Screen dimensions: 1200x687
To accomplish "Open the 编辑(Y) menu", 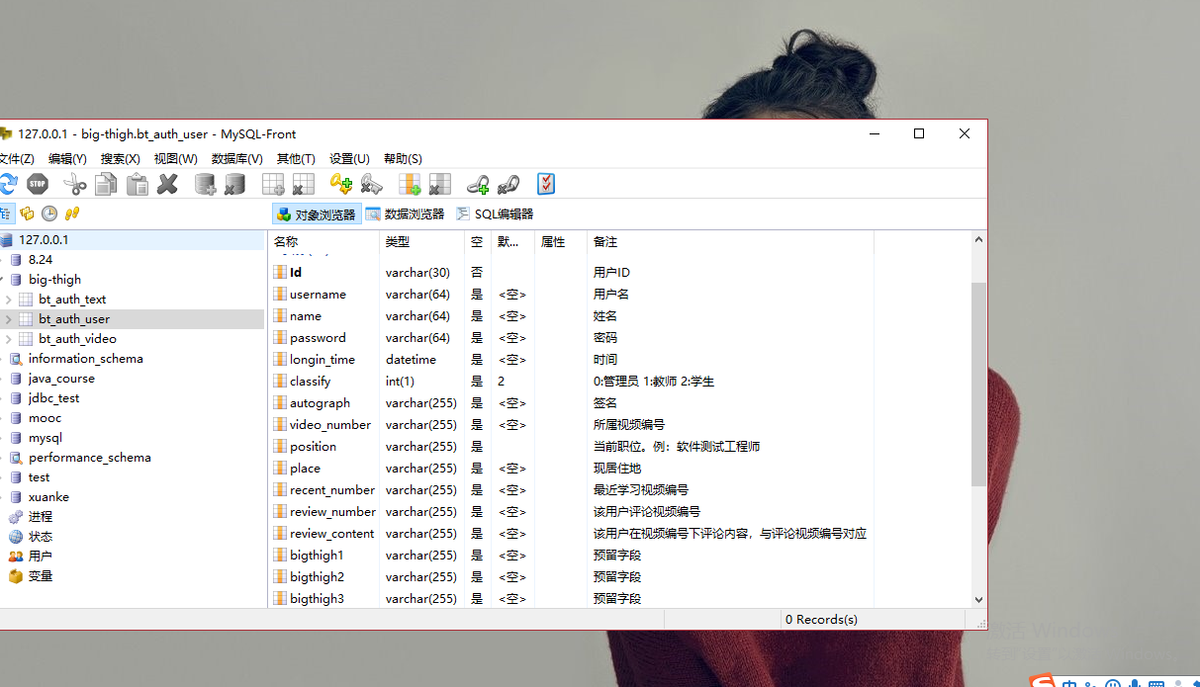I will click(x=67, y=158).
